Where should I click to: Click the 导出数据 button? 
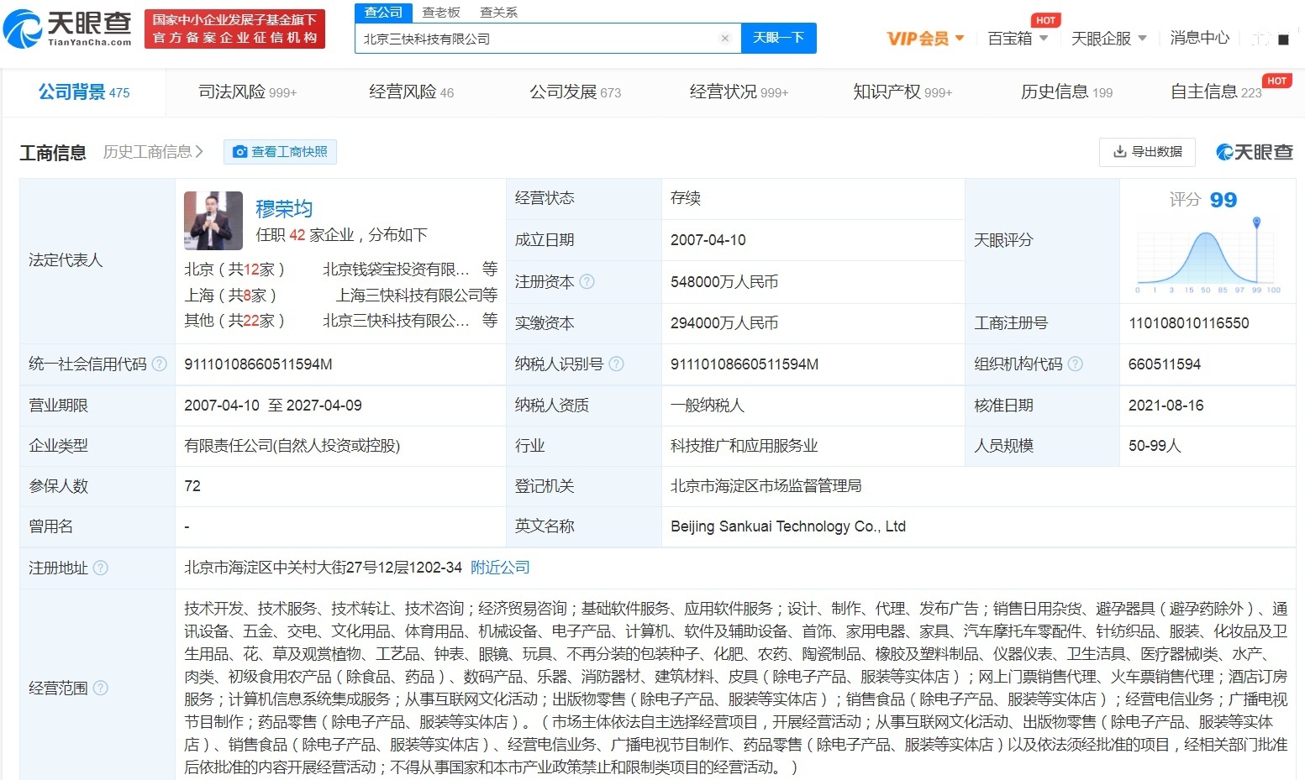[1147, 152]
